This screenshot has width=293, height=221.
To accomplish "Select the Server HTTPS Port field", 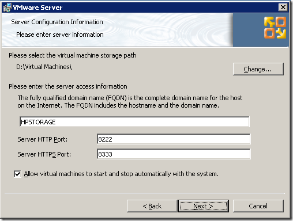I will coord(174,154).
